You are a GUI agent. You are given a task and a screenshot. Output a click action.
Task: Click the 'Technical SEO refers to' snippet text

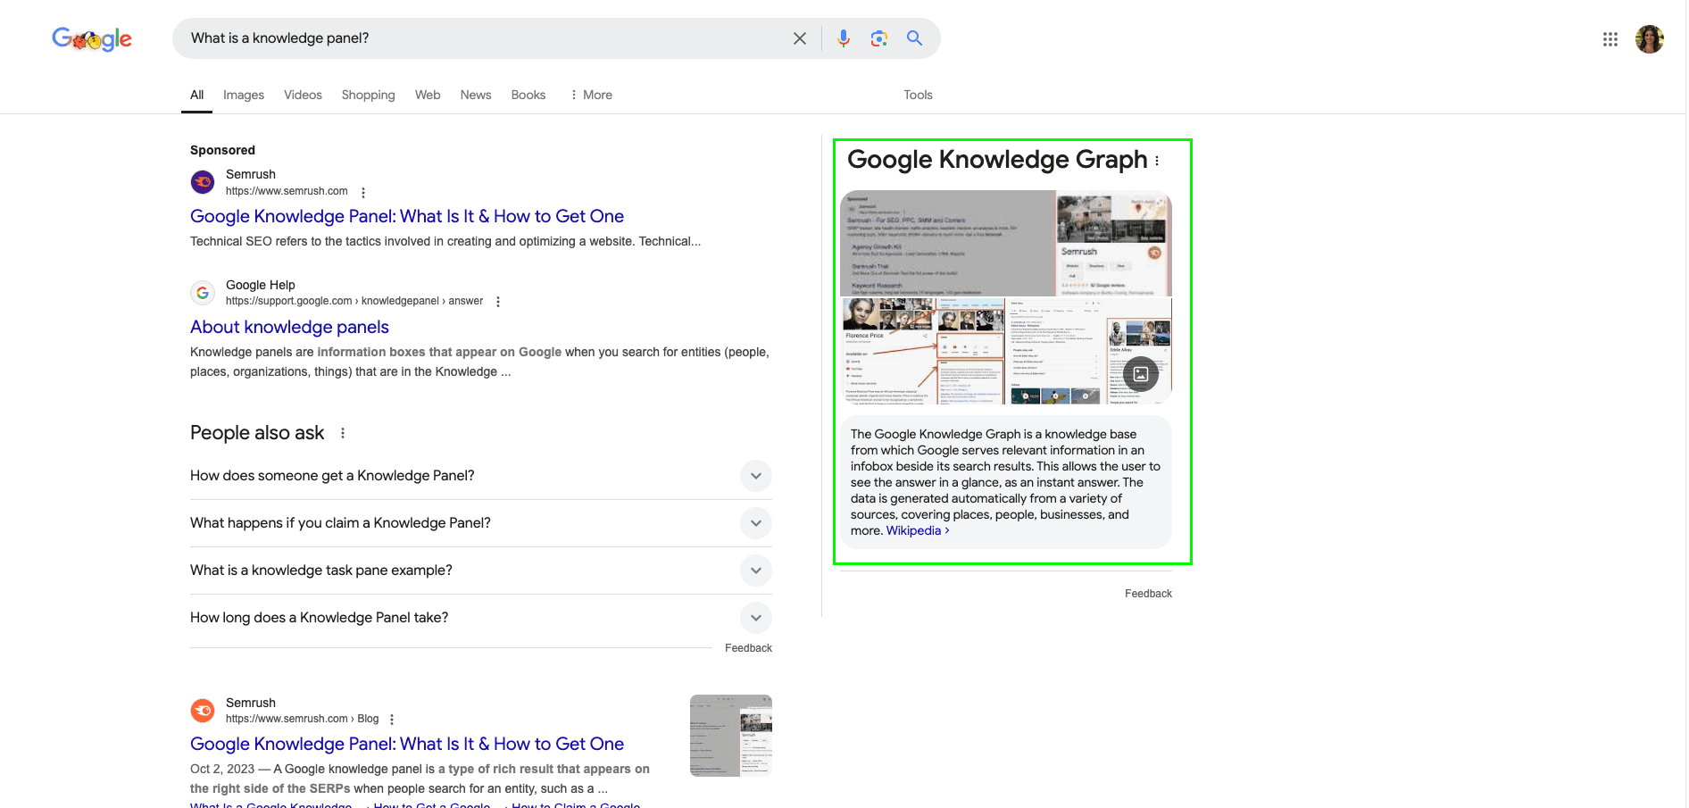click(x=445, y=241)
